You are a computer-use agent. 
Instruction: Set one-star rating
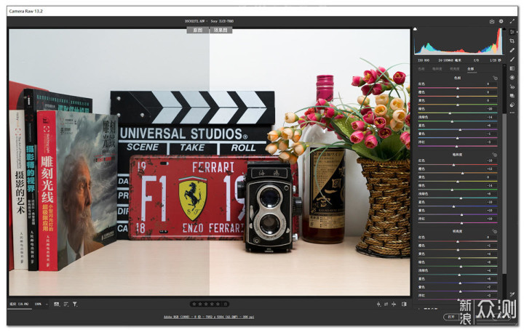194,304
